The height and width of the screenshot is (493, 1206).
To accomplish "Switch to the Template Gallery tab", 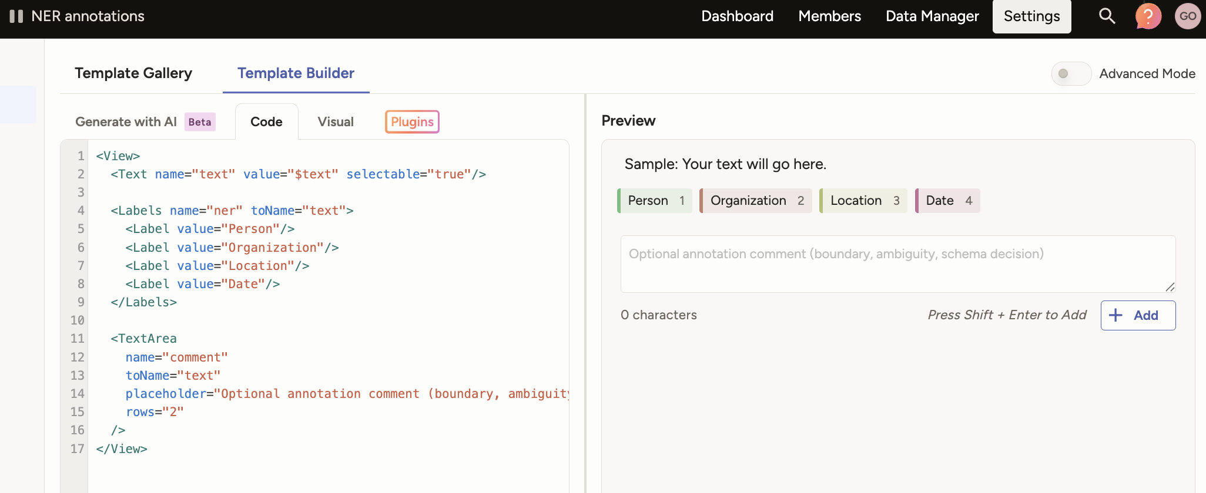I will pos(133,73).
